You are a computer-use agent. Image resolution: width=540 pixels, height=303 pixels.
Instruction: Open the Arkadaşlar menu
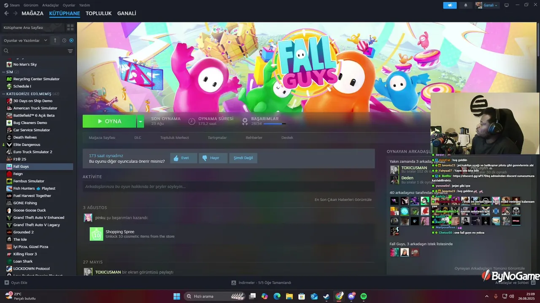click(x=51, y=5)
